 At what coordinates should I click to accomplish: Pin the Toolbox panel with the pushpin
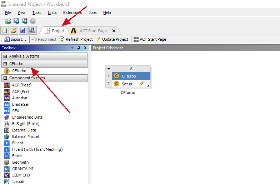[79, 48]
